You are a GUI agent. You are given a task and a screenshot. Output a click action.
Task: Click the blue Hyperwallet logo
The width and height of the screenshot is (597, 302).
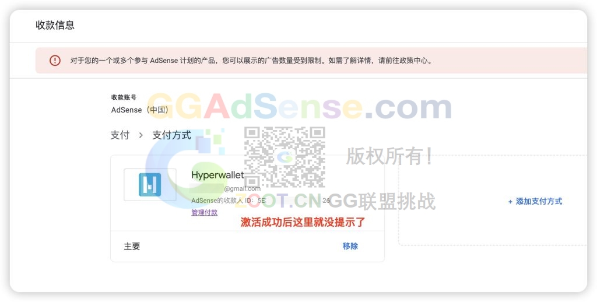coord(150,185)
